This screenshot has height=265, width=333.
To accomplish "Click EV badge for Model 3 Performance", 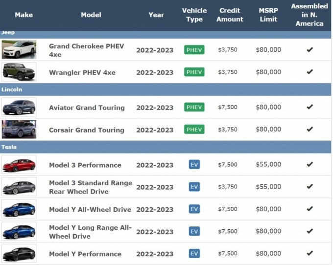I will tap(194, 165).
